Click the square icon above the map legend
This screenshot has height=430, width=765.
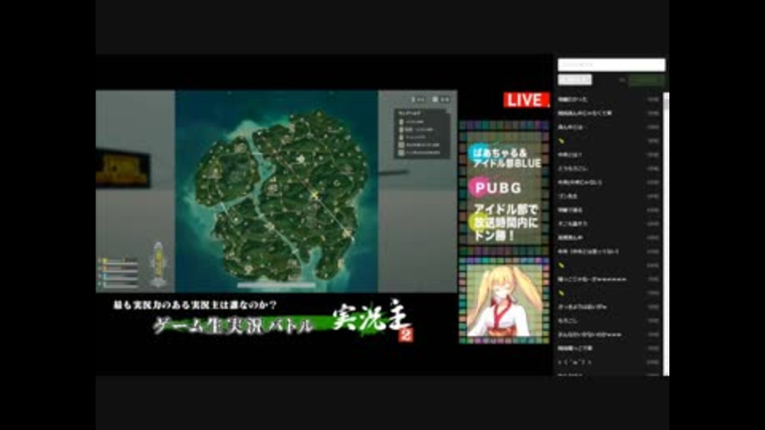click(x=435, y=100)
